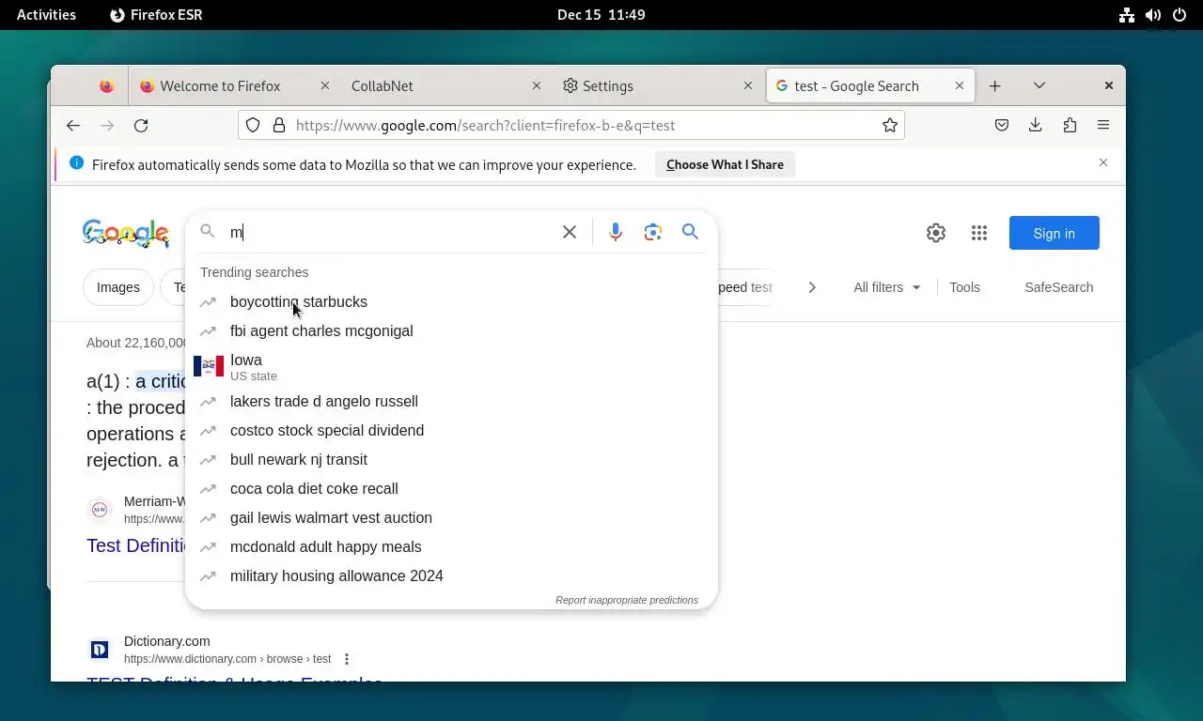Open the Google apps grid icon
The height and width of the screenshot is (721, 1203).
click(979, 233)
